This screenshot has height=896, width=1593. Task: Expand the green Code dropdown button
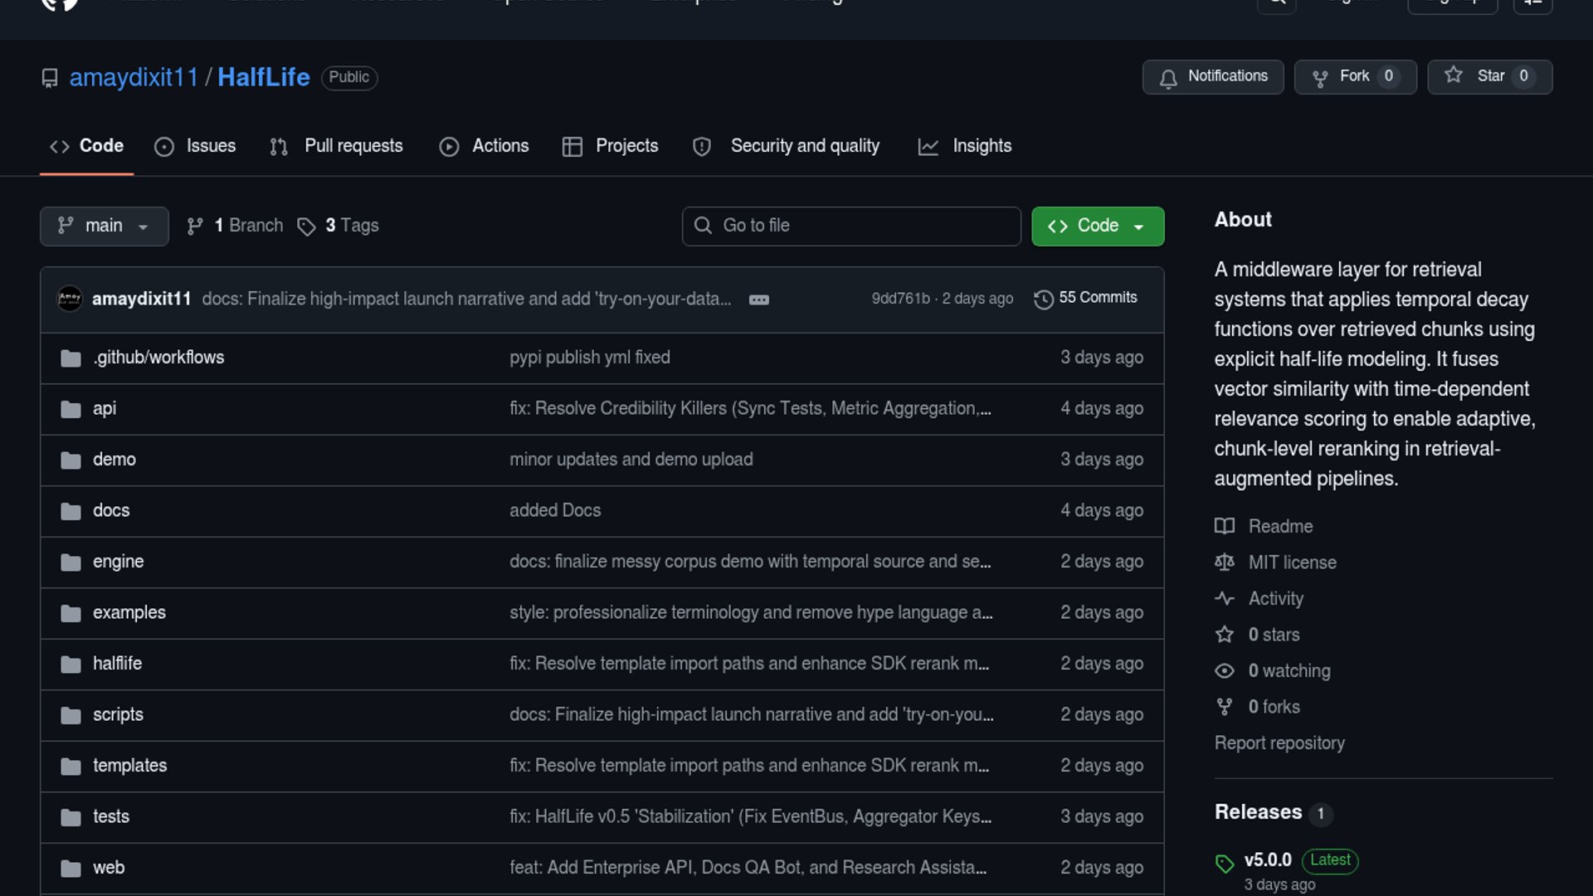pos(1097,226)
